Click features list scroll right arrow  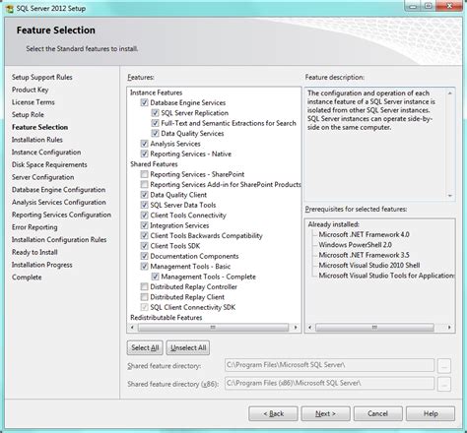click(296, 328)
